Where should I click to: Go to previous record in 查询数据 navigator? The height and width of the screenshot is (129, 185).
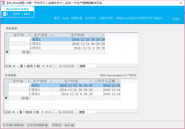[17, 112]
